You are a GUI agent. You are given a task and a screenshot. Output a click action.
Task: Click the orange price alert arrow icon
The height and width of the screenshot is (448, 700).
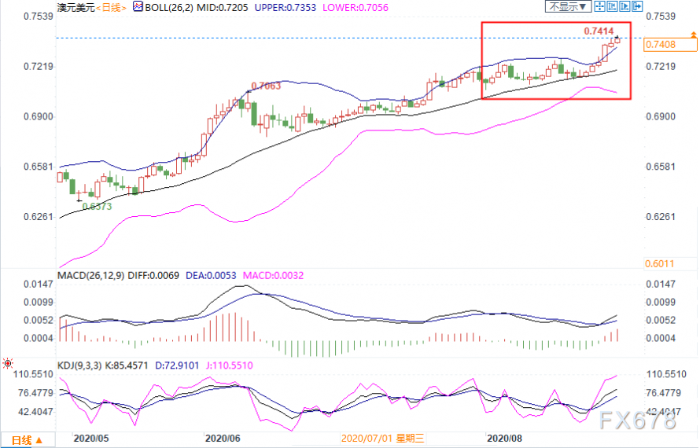point(694,34)
